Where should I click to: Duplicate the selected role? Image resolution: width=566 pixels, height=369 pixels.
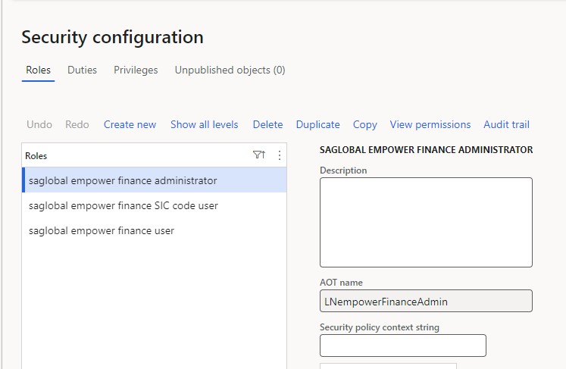tap(318, 124)
